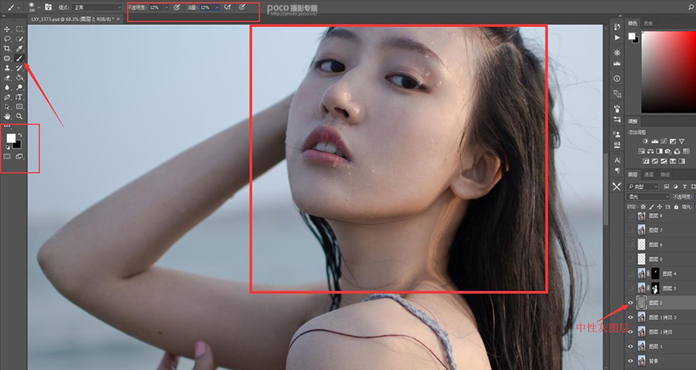Select the Type tool
Image resolution: width=696 pixels, height=370 pixels.
[19, 97]
